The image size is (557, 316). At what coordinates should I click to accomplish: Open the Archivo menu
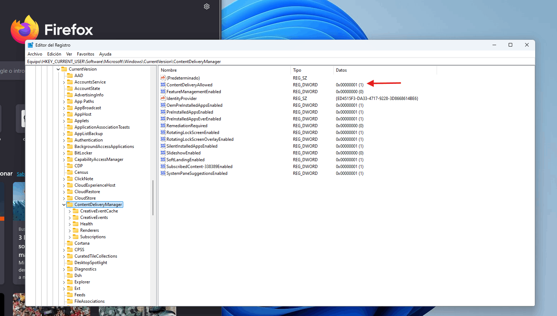[35, 54]
